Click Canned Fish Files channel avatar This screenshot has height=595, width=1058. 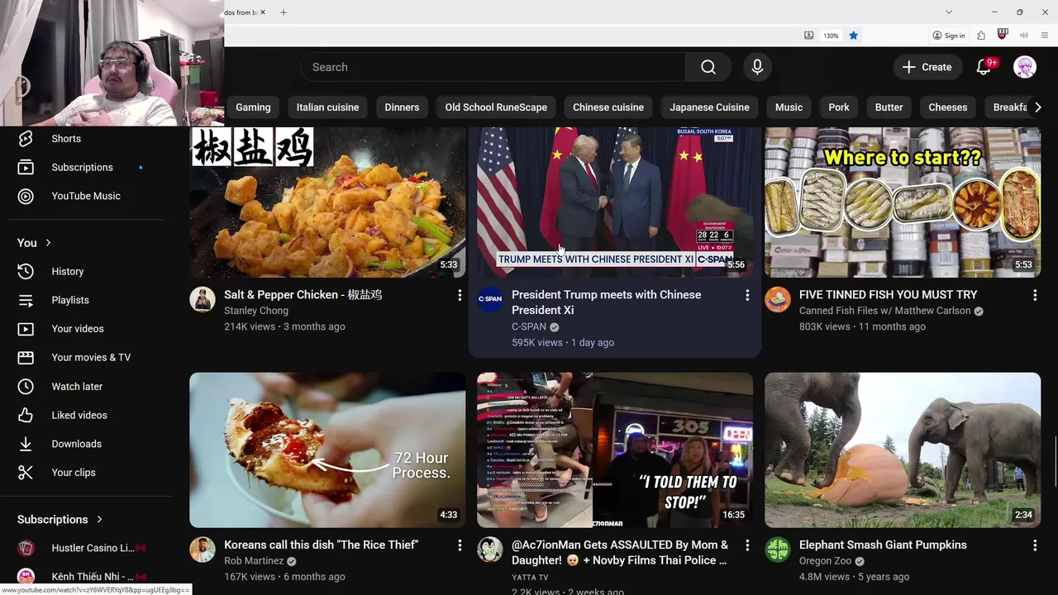(x=778, y=299)
